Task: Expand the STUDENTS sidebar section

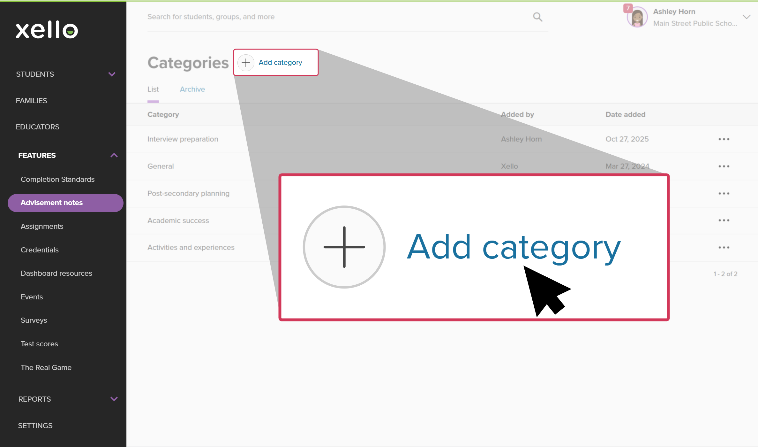Action: (x=112, y=74)
